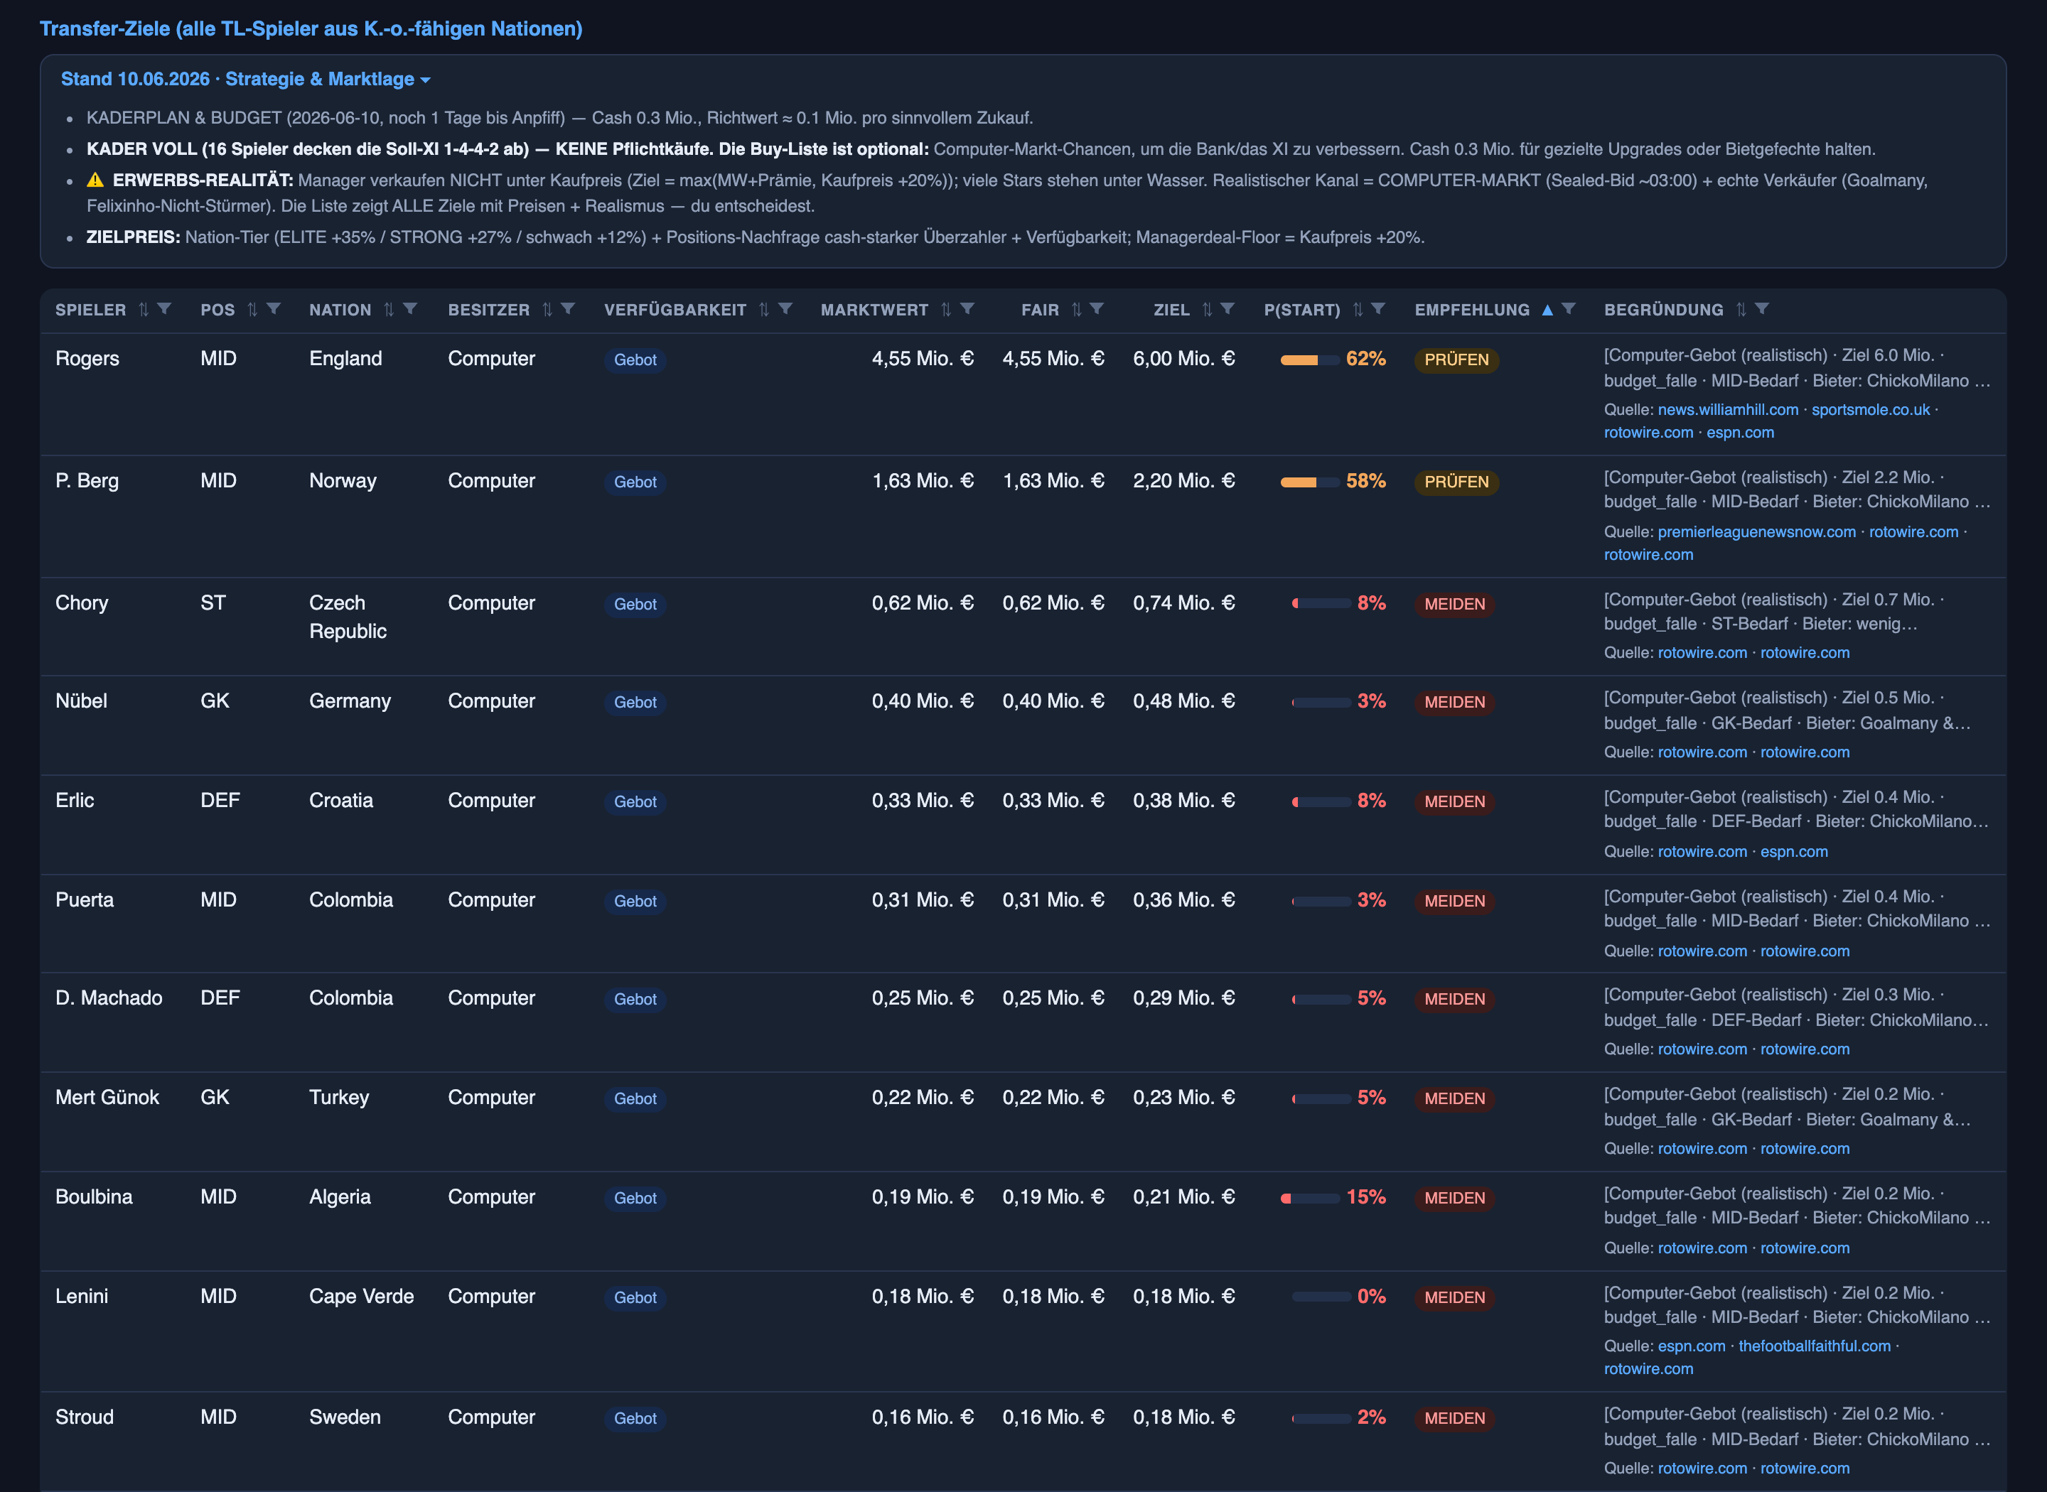The width and height of the screenshot is (2047, 1492).
Task: Click the Czech Republic nation cell
Action: (x=348, y=617)
